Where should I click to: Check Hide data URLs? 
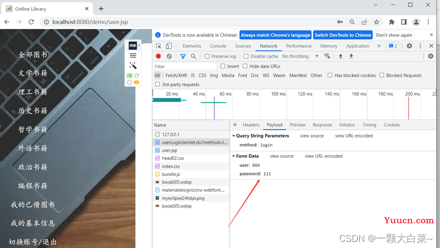coord(245,66)
